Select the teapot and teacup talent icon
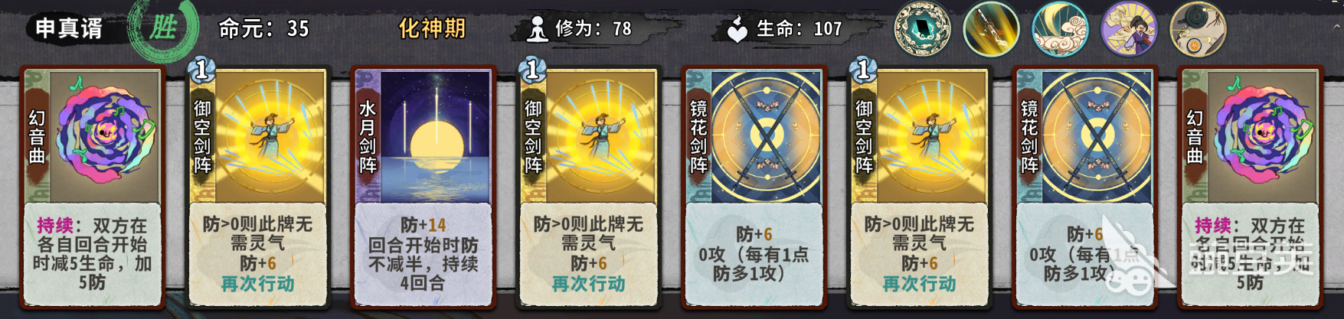The width and height of the screenshot is (1344, 319). pos(1198,29)
